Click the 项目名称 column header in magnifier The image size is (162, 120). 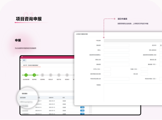[23, 98]
